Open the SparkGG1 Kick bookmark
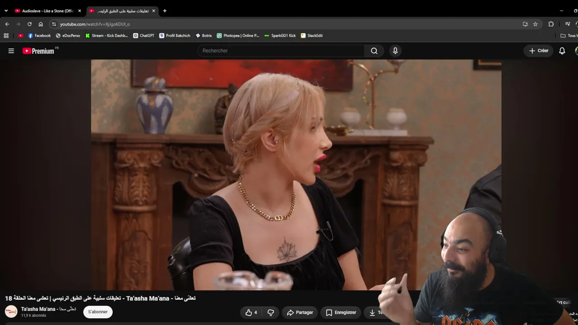This screenshot has height=325, width=578. click(280, 36)
